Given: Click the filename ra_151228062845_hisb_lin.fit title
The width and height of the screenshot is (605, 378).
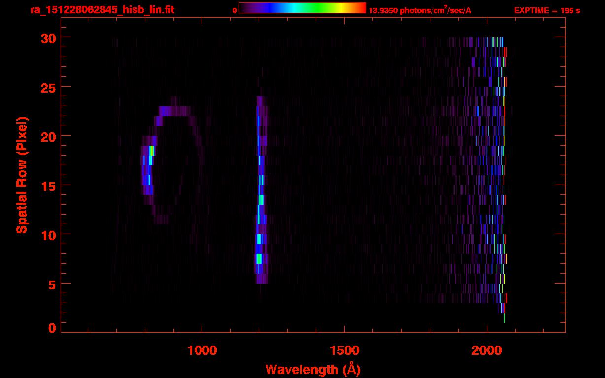Looking at the screenshot, I should pos(101,10).
